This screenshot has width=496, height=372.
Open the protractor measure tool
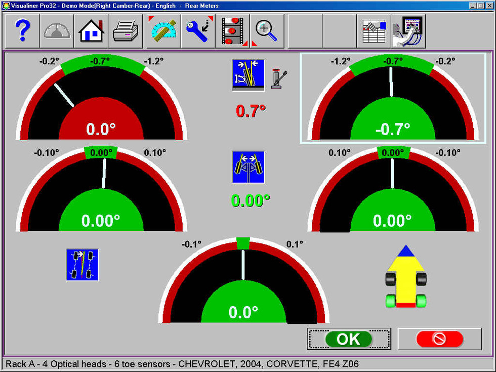point(164,31)
